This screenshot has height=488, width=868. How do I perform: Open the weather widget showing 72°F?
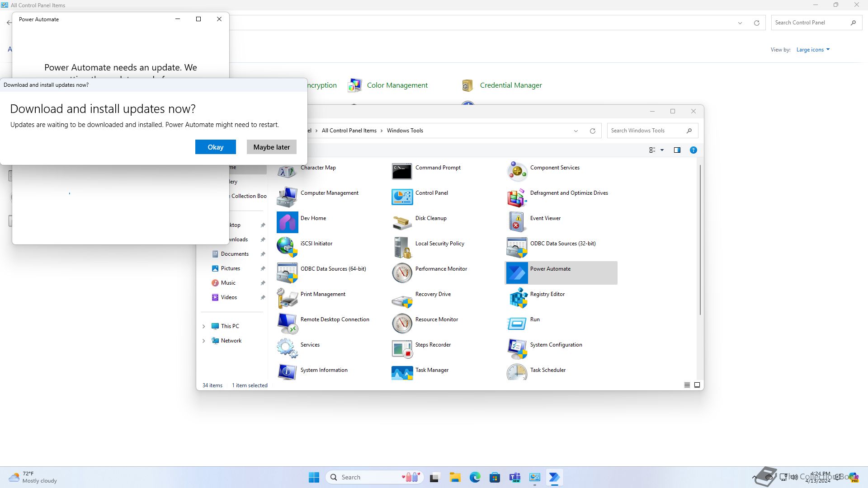click(33, 477)
